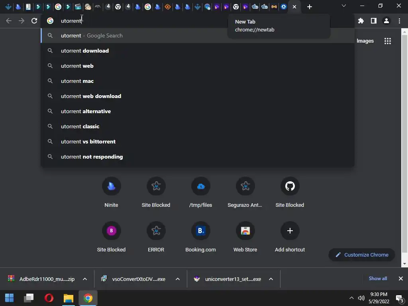Pick the 'utorrent classic' suggestion
The image size is (408, 306).
pos(198,126)
